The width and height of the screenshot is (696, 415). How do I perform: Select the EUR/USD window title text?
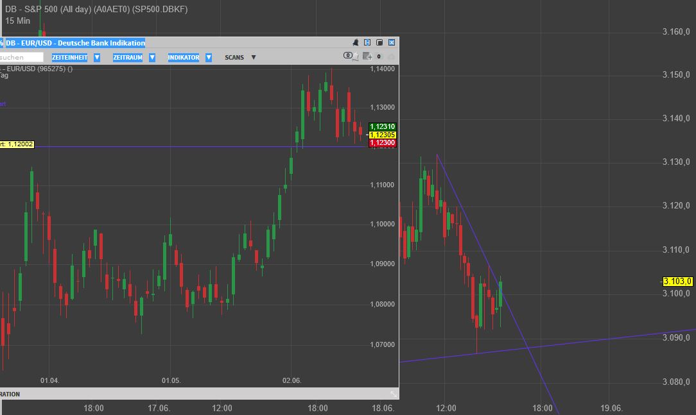(x=75, y=43)
